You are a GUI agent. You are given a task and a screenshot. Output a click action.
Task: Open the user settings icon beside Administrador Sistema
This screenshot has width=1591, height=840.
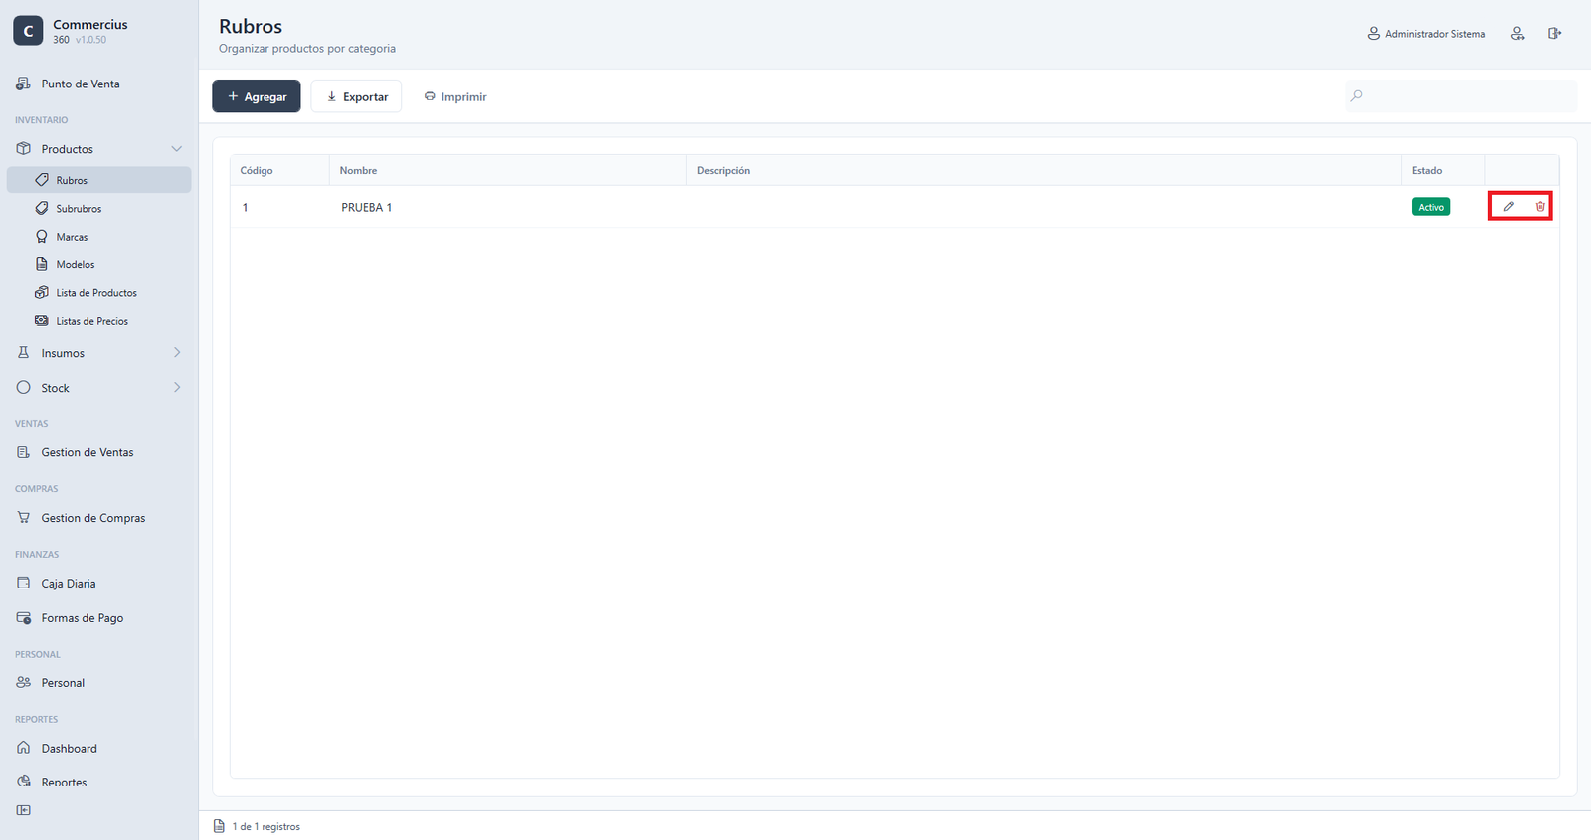(x=1517, y=34)
